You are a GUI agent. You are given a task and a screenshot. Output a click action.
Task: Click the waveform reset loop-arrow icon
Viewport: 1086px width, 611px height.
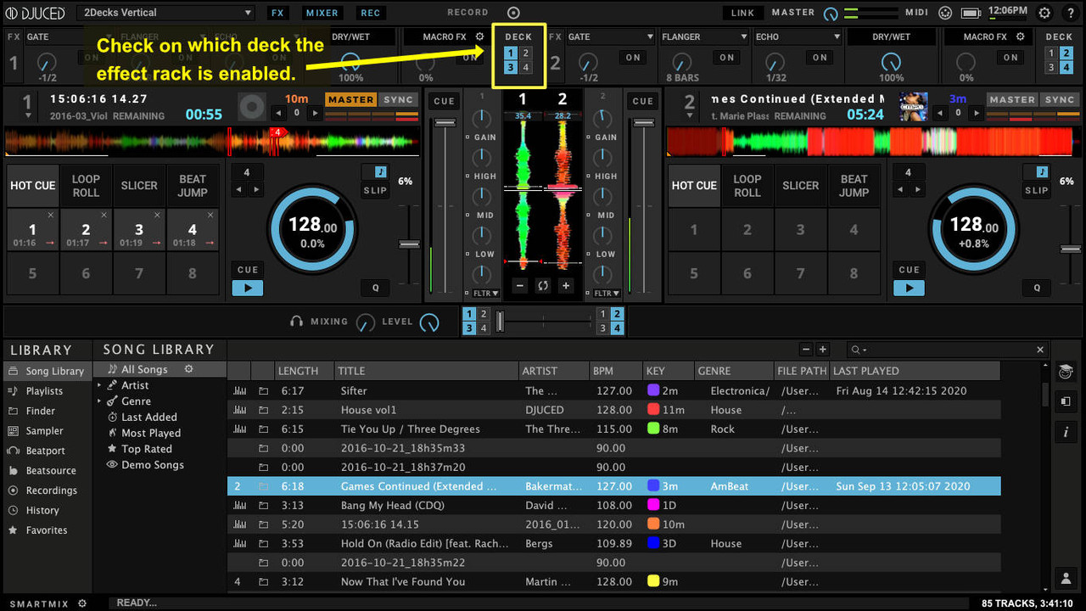coord(543,286)
